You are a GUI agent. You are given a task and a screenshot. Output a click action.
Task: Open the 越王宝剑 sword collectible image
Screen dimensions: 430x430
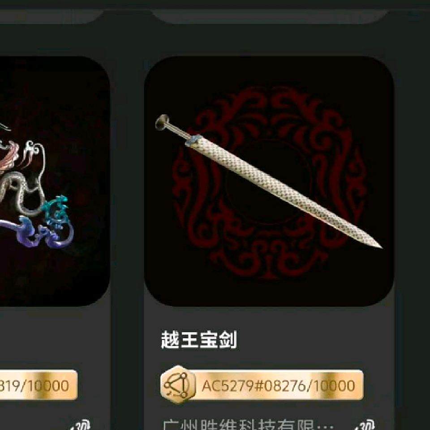point(269,181)
